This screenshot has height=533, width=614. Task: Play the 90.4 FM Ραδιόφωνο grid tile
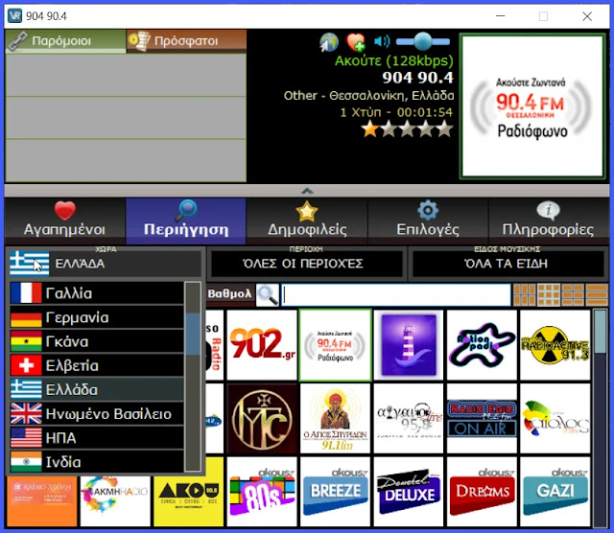335,345
